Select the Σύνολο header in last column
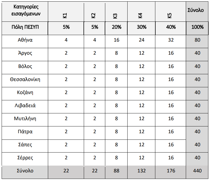This screenshot has height=180, width=210. [196, 10]
